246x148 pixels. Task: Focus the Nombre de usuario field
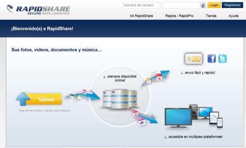click(x=141, y=5)
